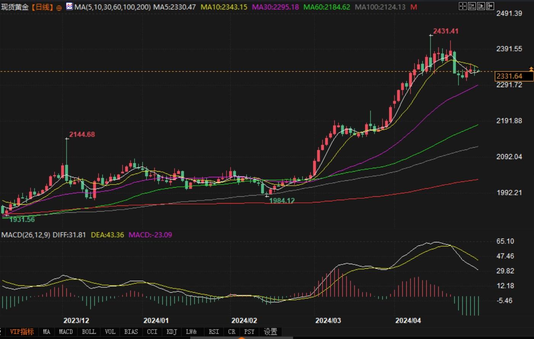The image size is (534, 339).
Task: Open MACD(26,12,9) parameter label
Action: (26, 235)
